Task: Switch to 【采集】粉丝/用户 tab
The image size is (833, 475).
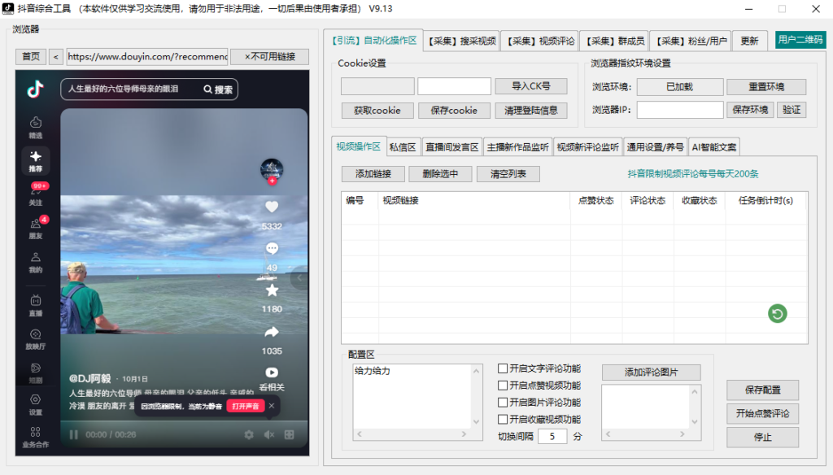Action: coord(691,41)
